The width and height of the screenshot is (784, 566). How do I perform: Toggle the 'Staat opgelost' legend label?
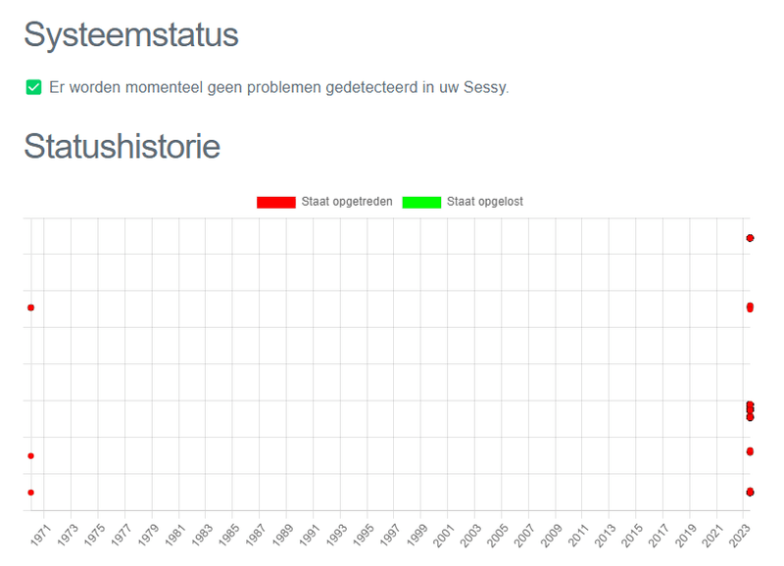click(x=484, y=203)
